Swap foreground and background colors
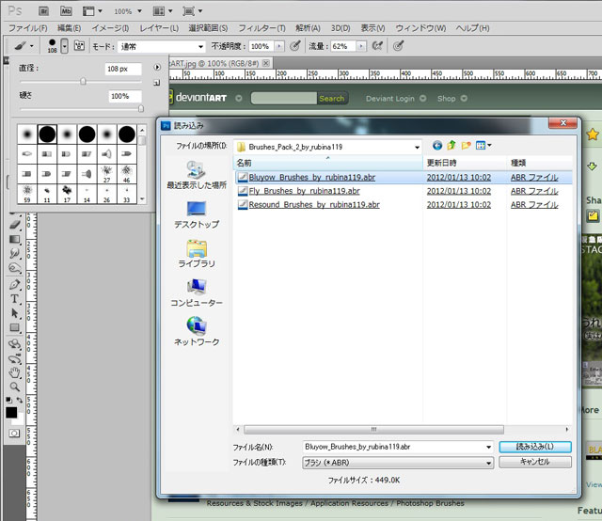 pos(20,400)
